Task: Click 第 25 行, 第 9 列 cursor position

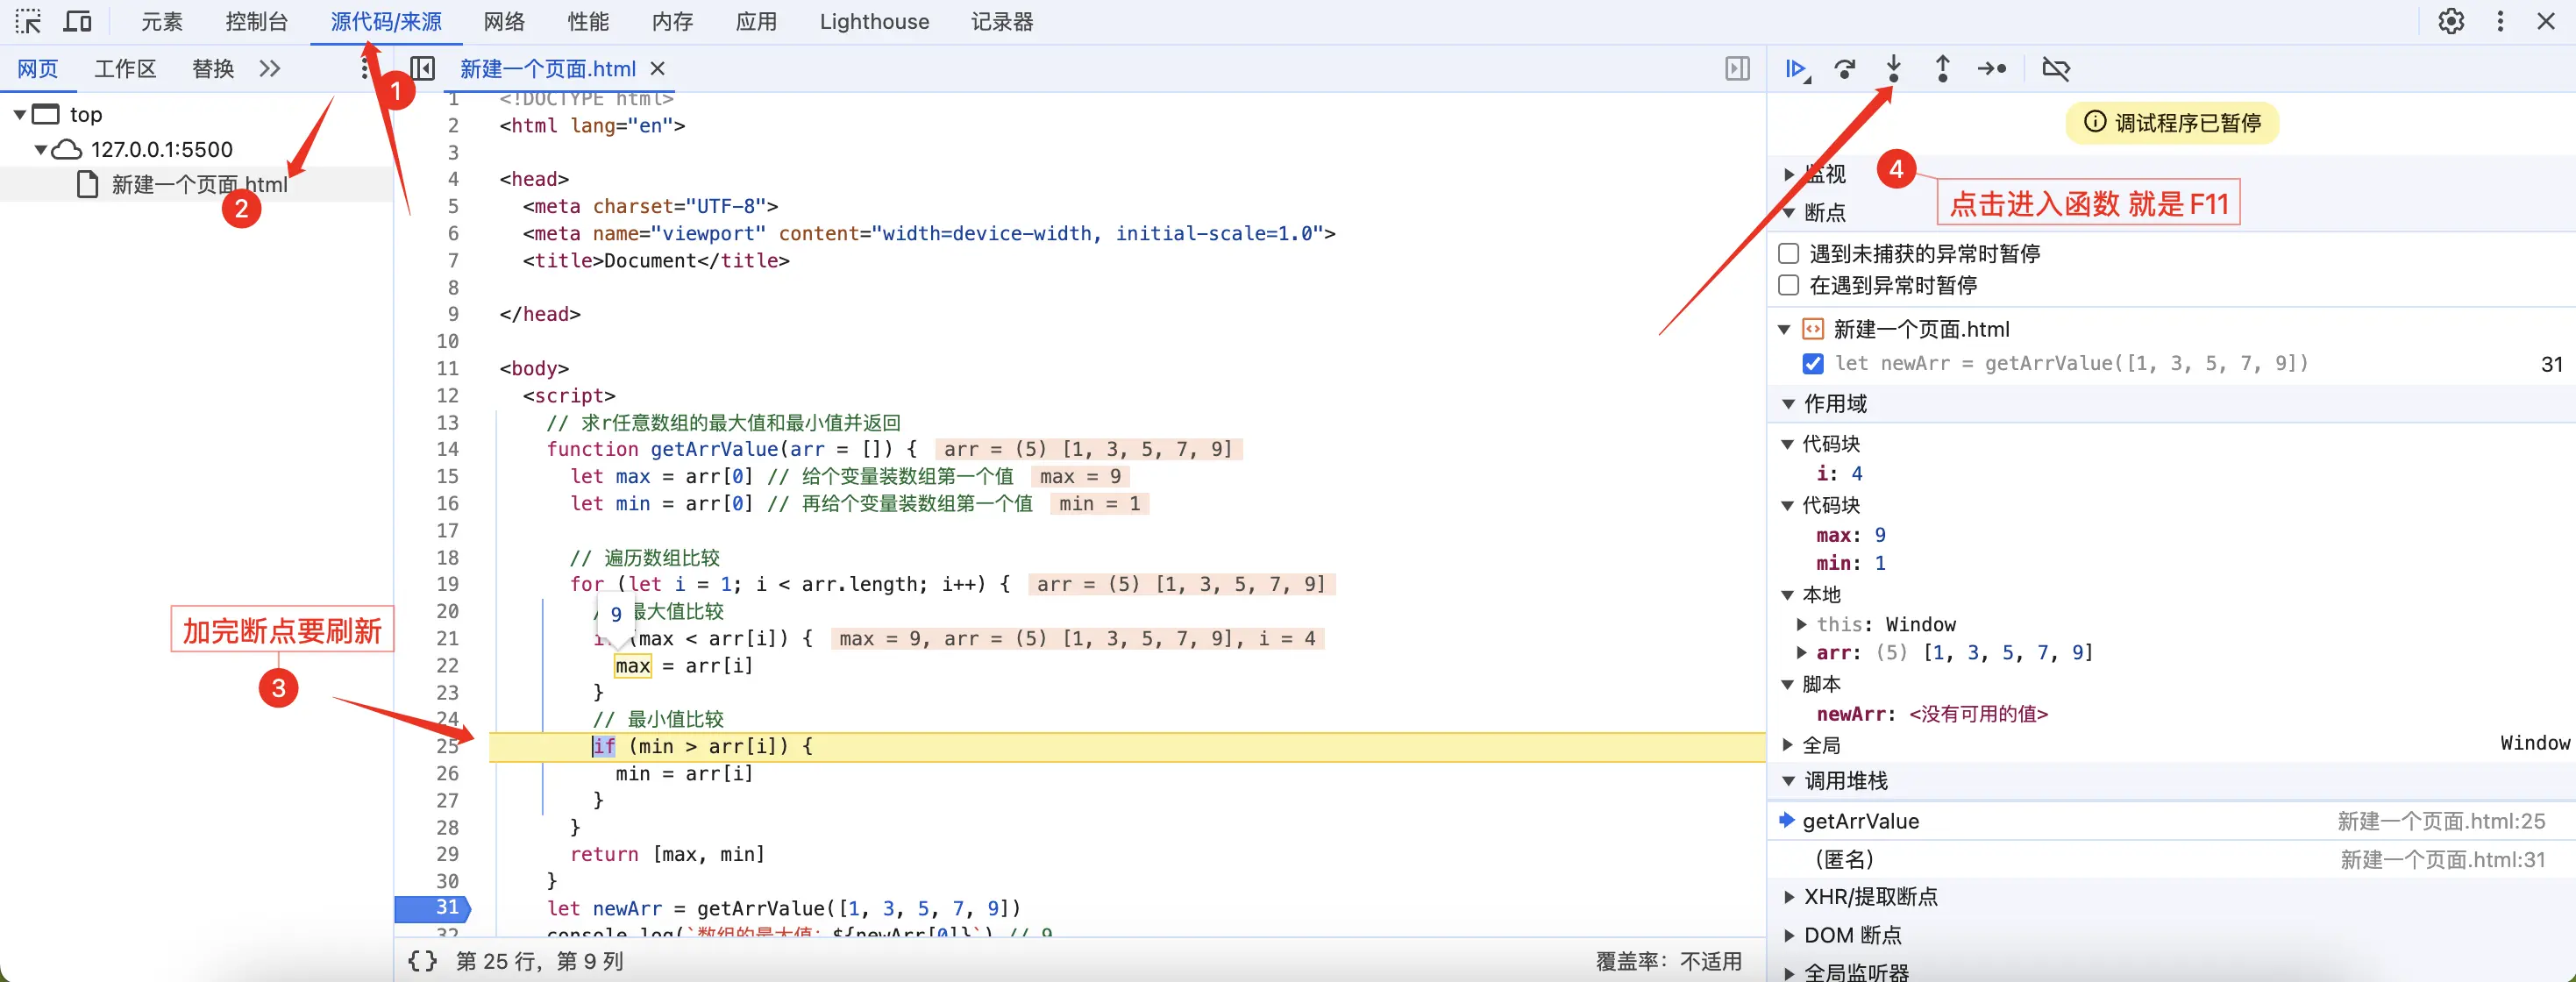Action: [539, 960]
